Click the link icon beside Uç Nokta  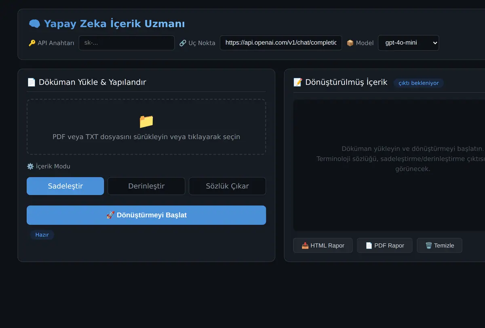(x=183, y=43)
